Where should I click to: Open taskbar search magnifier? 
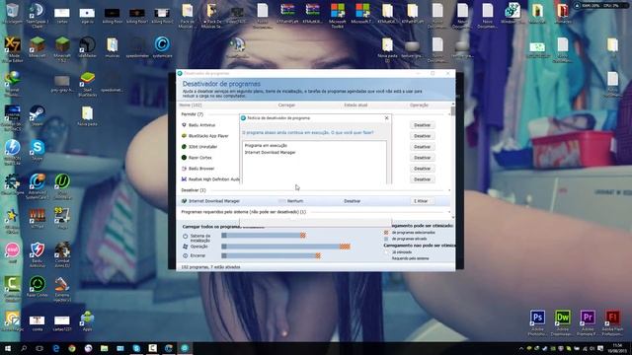click(x=24, y=348)
